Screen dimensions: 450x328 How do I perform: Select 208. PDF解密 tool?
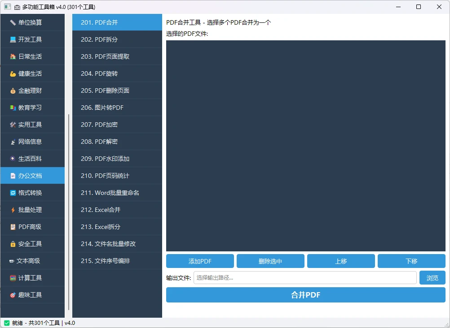click(117, 142)
